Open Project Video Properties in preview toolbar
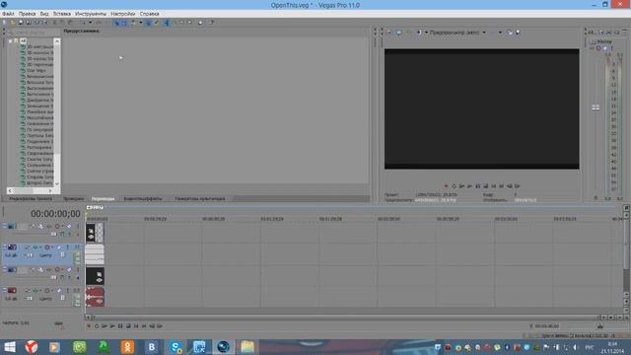 click(388, 33)
